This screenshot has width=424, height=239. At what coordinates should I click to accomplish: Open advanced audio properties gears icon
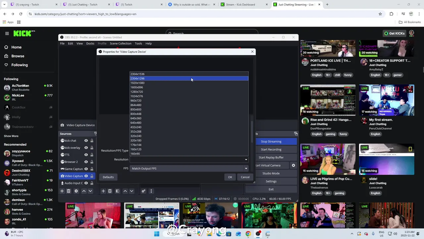click(x=143, y=191)
